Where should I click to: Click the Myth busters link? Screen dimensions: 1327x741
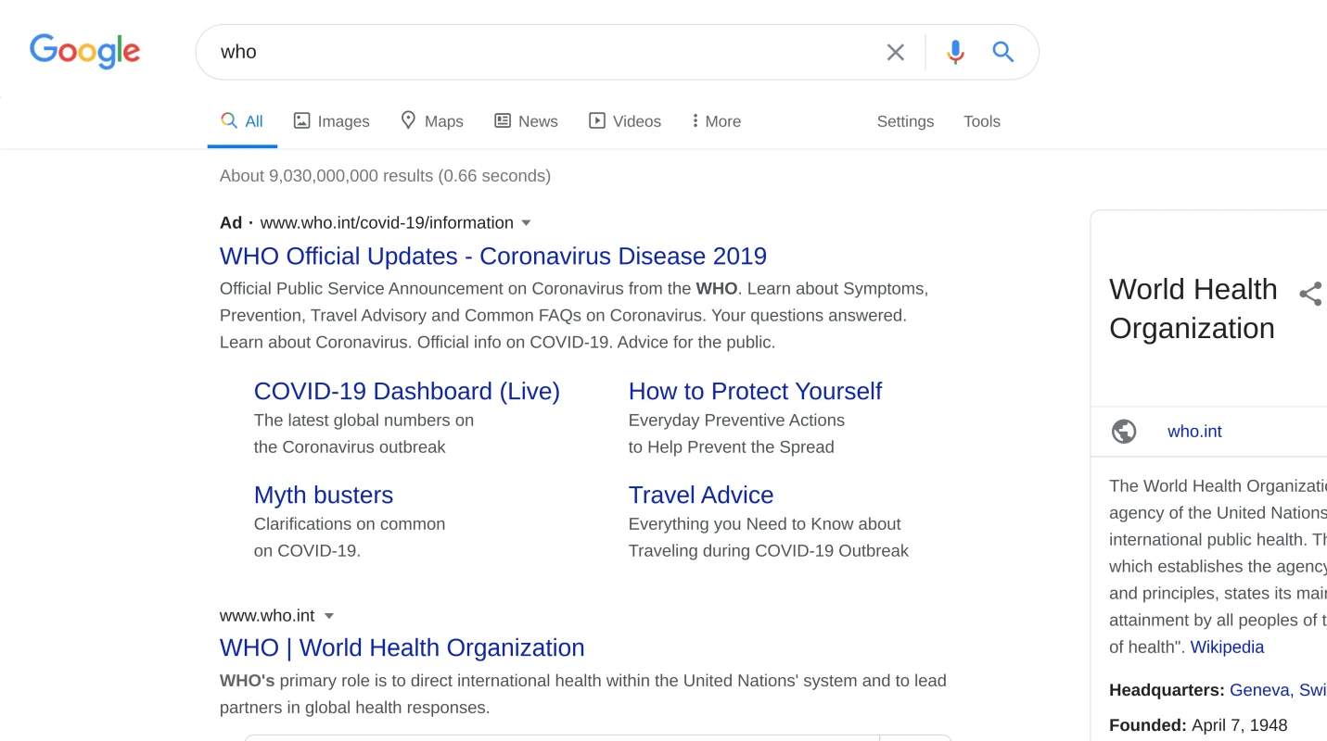(x=324, y=495)
